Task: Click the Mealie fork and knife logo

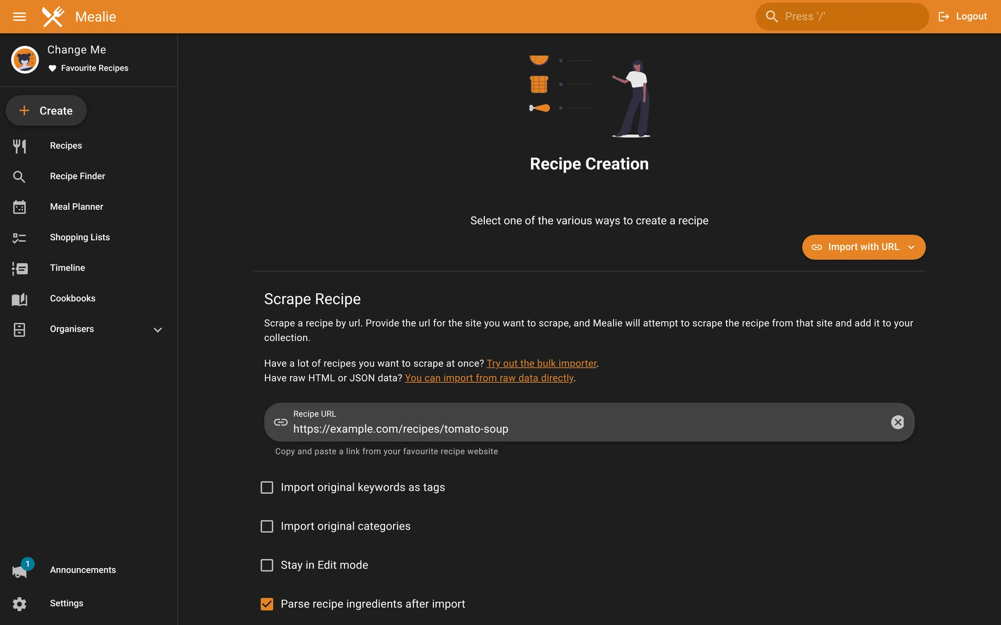Action: click(x=53, y=17)
